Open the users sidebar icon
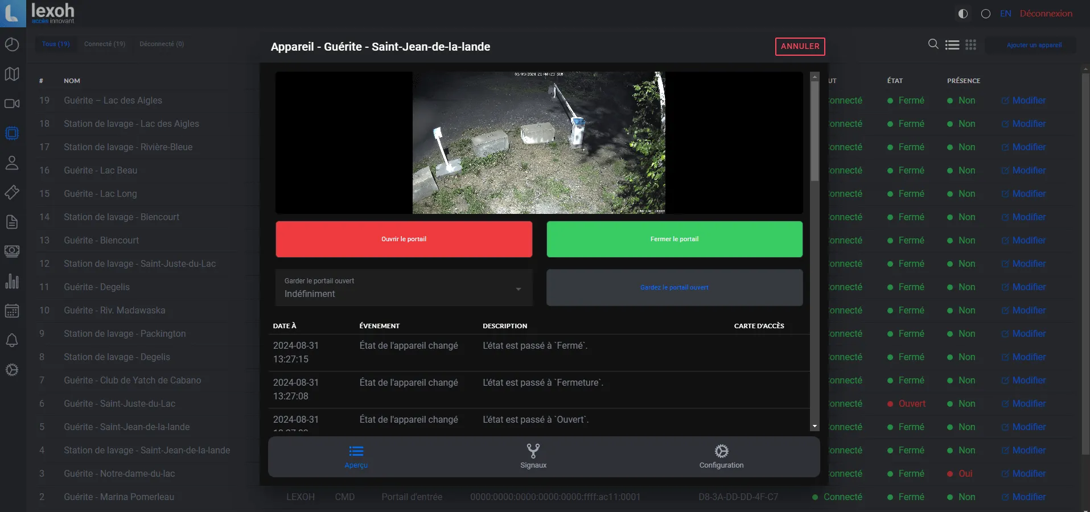Screen dimensions: 1090x512 (x=11, y=163)
